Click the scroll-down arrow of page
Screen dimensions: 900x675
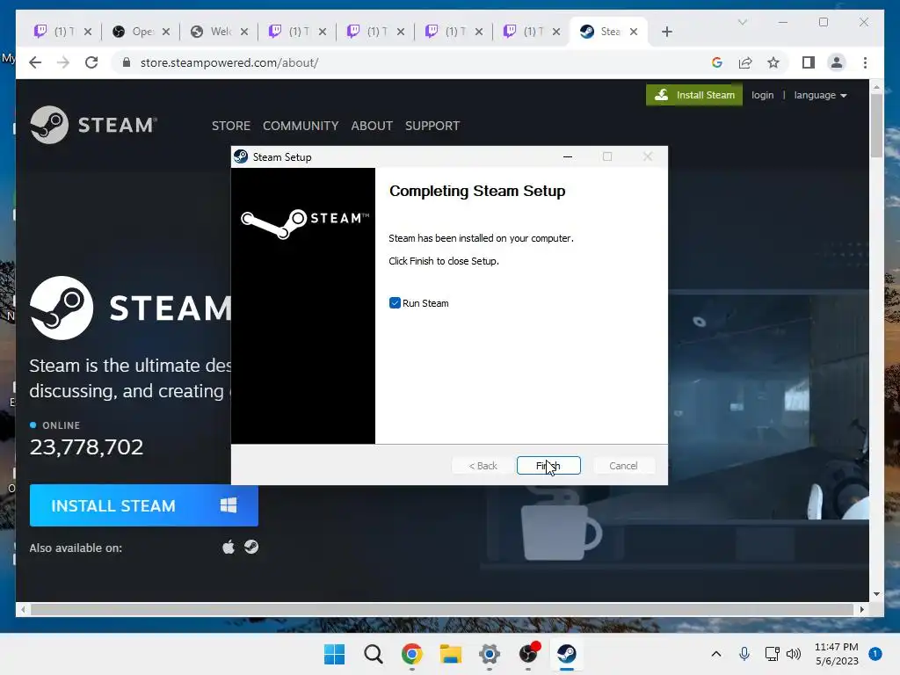click(x=876, y=594)
